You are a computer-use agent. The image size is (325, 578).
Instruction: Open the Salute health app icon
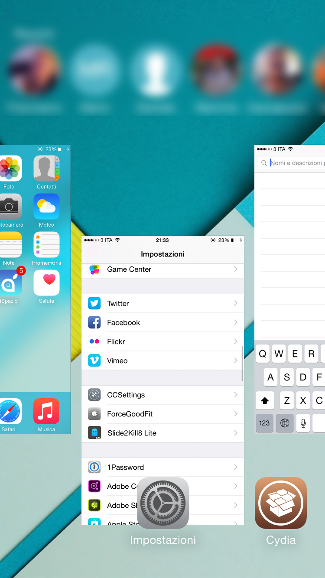46,283
